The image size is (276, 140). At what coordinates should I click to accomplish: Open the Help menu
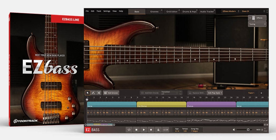pyautogui.click(x=121, y=11)
